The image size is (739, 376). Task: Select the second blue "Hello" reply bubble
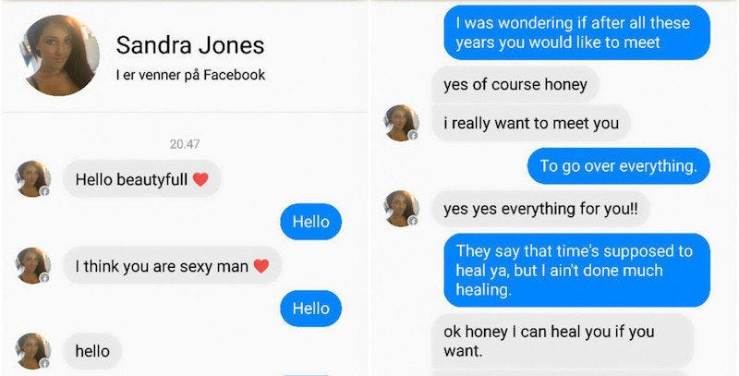[x=311, y=309]
